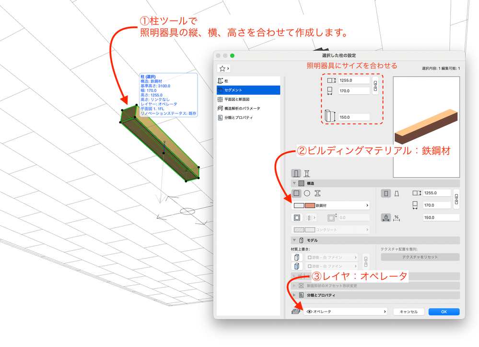Open the 構造解析のパラメータ sidebar page
Viewport: 479px width, 347px height.
pos(248,108)
